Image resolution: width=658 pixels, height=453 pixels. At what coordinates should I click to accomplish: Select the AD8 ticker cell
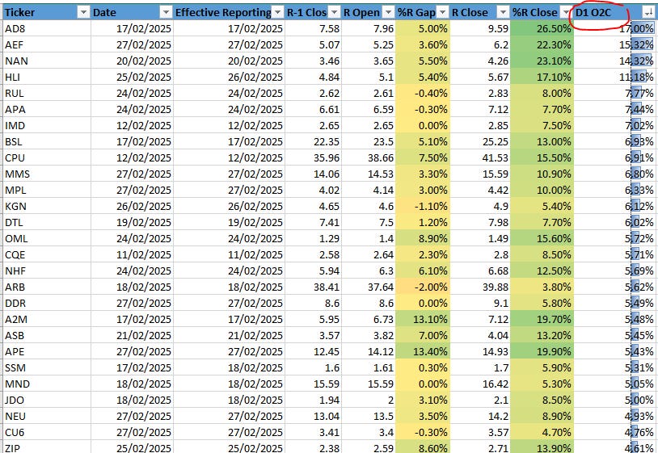click(46, 29)
